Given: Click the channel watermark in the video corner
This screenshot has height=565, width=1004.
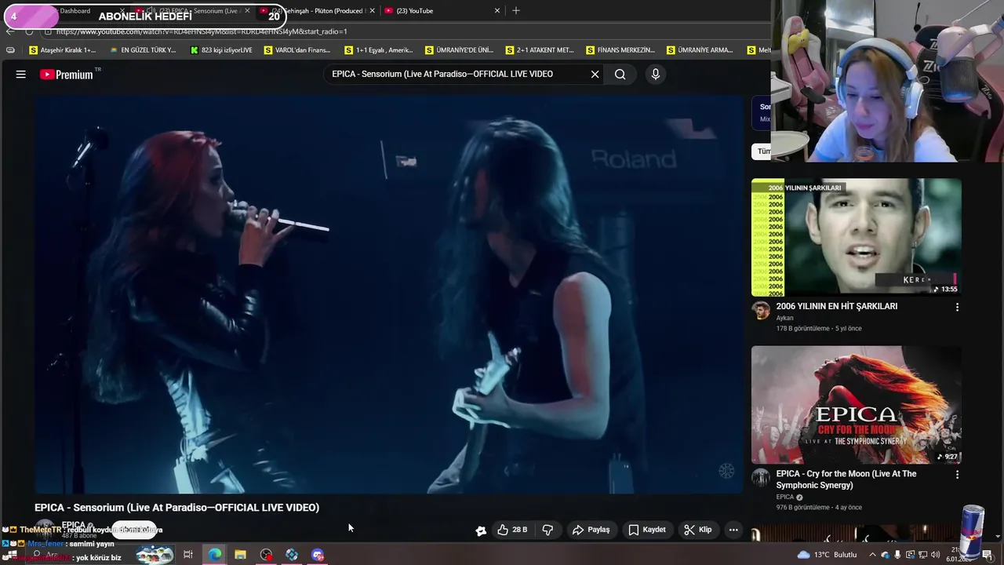Looking at the screenshot, I should 726,471.
